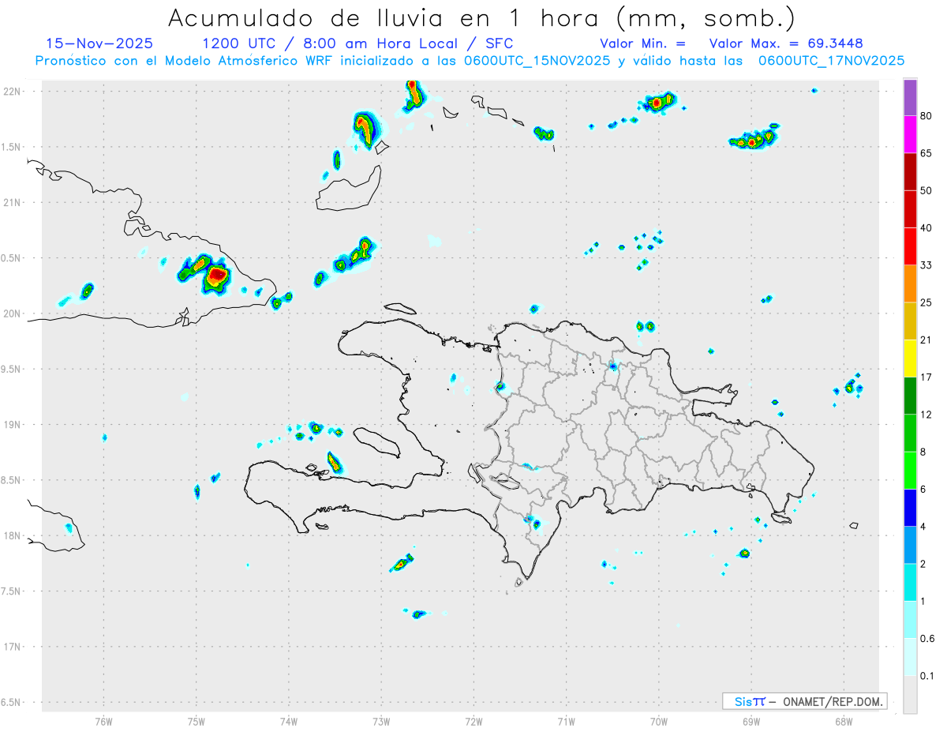This screenshot has width=947, height=732.
Task: Click the 'Valor Max. = 69.3448' text
Action: pos(786,43)
